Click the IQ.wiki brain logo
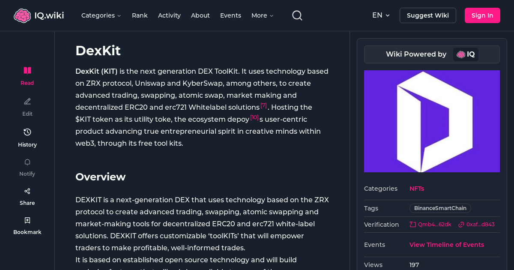Image resolution: width=514 pixels, height=270 pixels. coord(22,15)
